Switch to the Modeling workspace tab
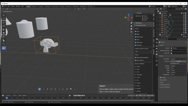Image resolution: width=188 pixels, height=106 pixels. [x=34, y=6]
